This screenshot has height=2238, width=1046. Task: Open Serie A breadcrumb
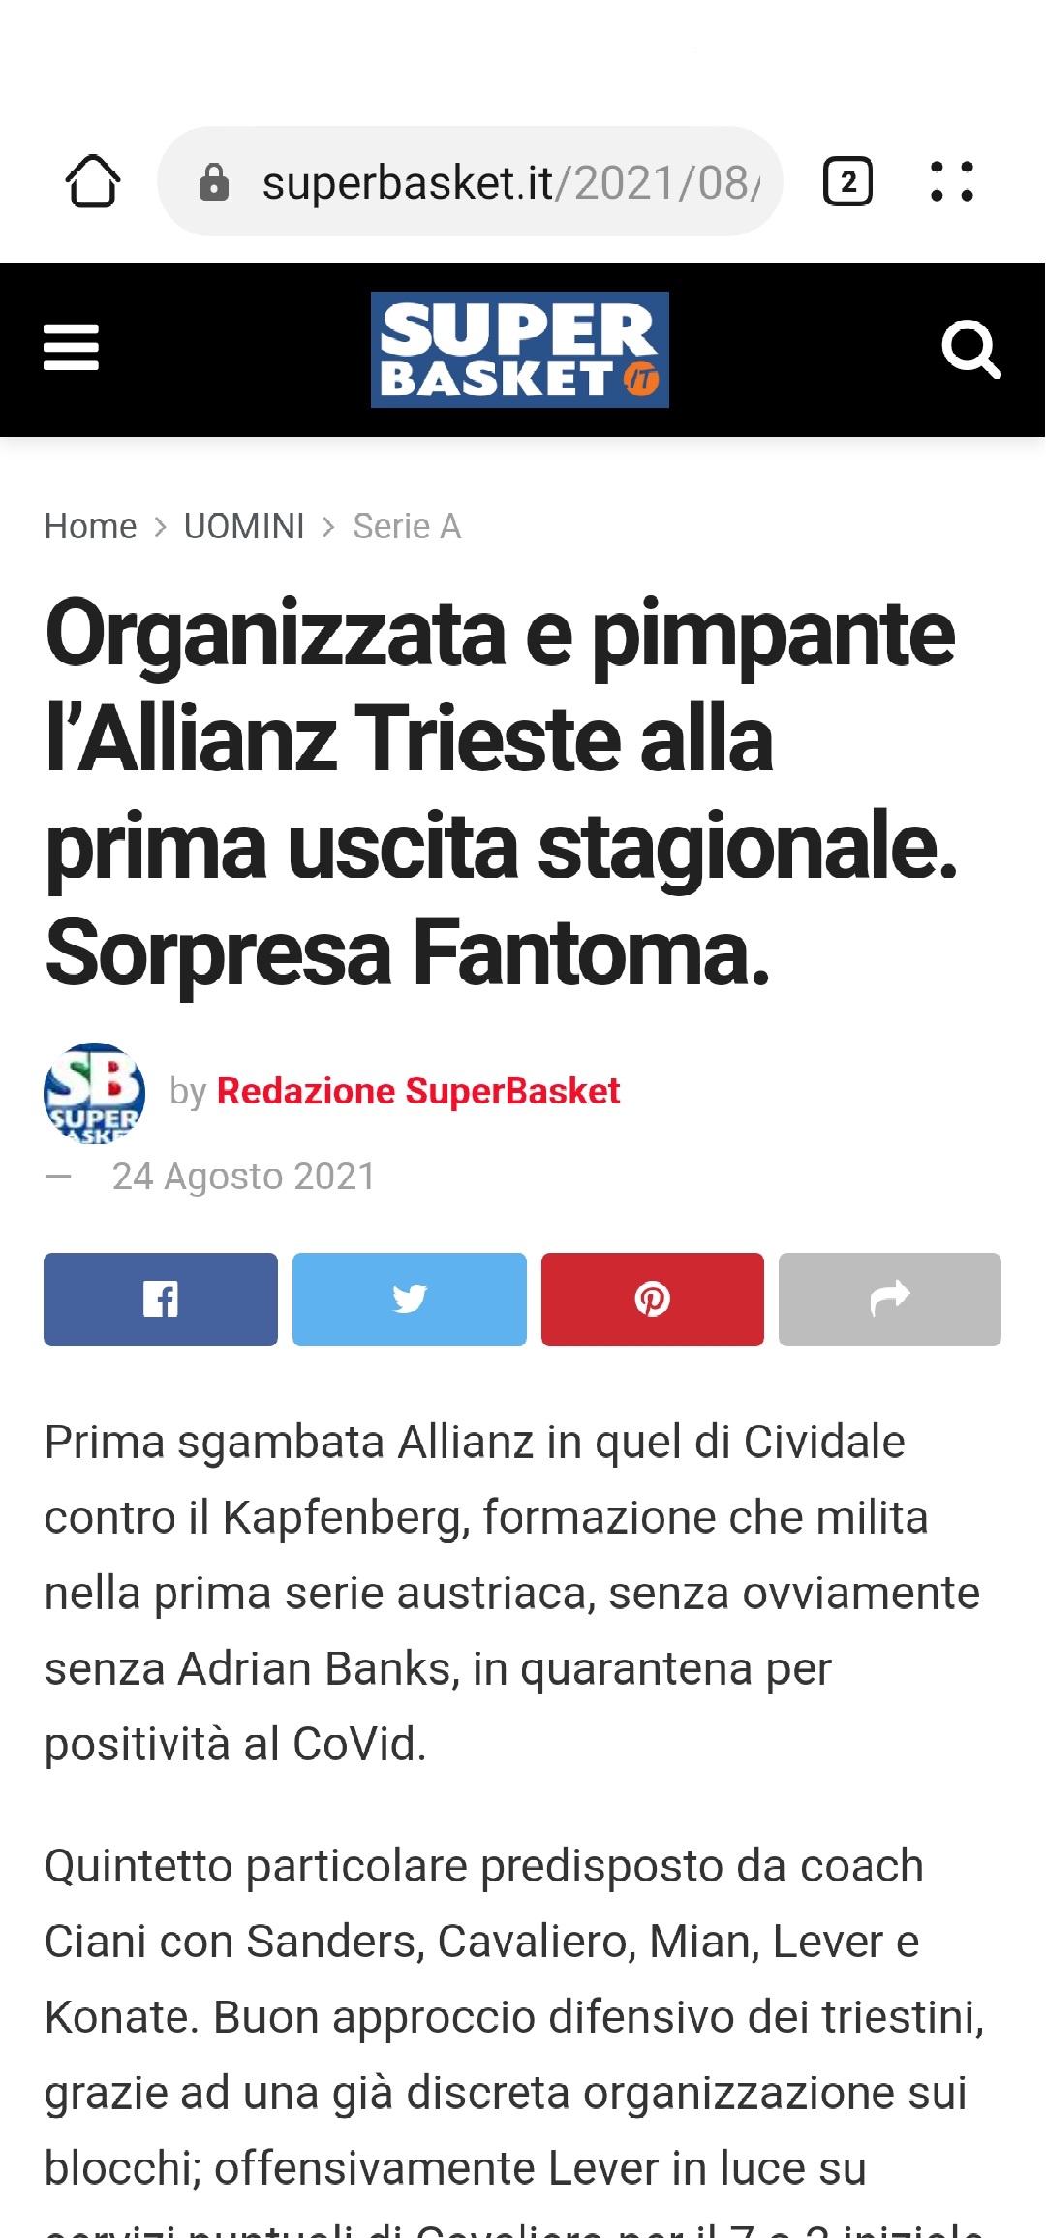point(407,526)
